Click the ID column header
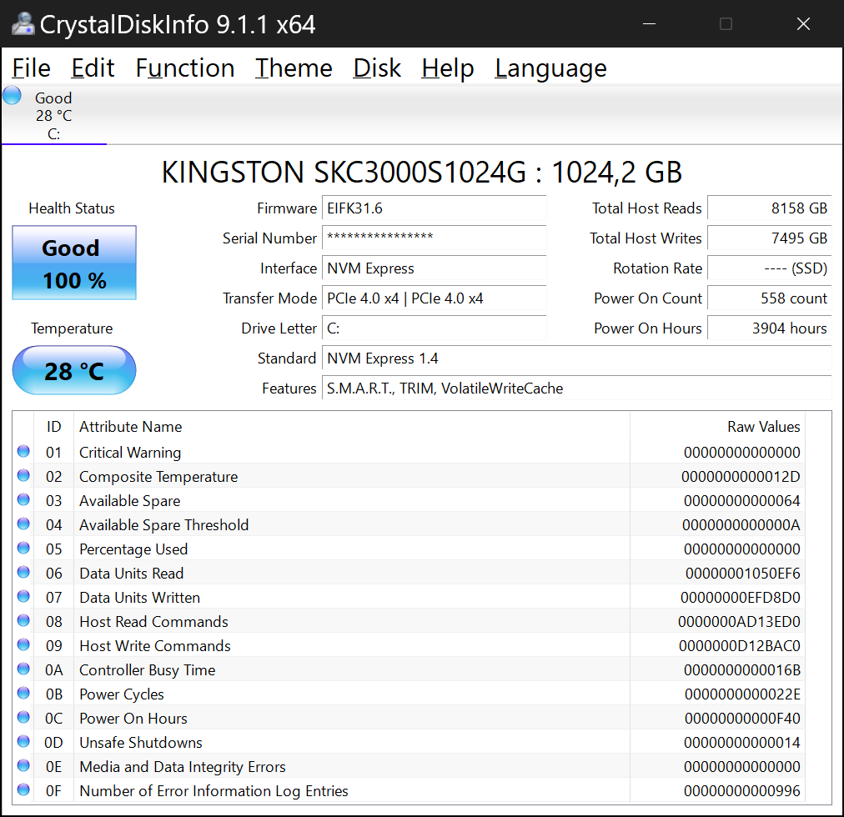The width and height of the screenshot is (844, 817). click(x=54, y=427)
